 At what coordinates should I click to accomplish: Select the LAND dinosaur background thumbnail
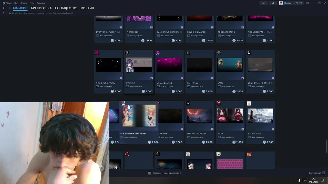[x=230, y=65]
